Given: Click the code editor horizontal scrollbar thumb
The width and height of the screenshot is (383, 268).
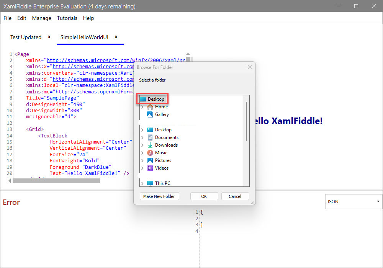Looking at the screenshot, I should tap(56, 181).
